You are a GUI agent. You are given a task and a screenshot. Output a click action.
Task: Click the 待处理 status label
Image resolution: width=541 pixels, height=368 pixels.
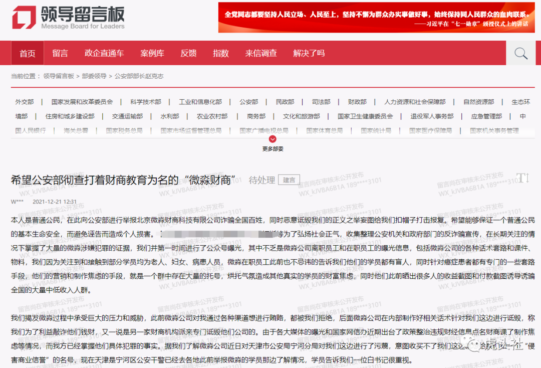[262, 180]
